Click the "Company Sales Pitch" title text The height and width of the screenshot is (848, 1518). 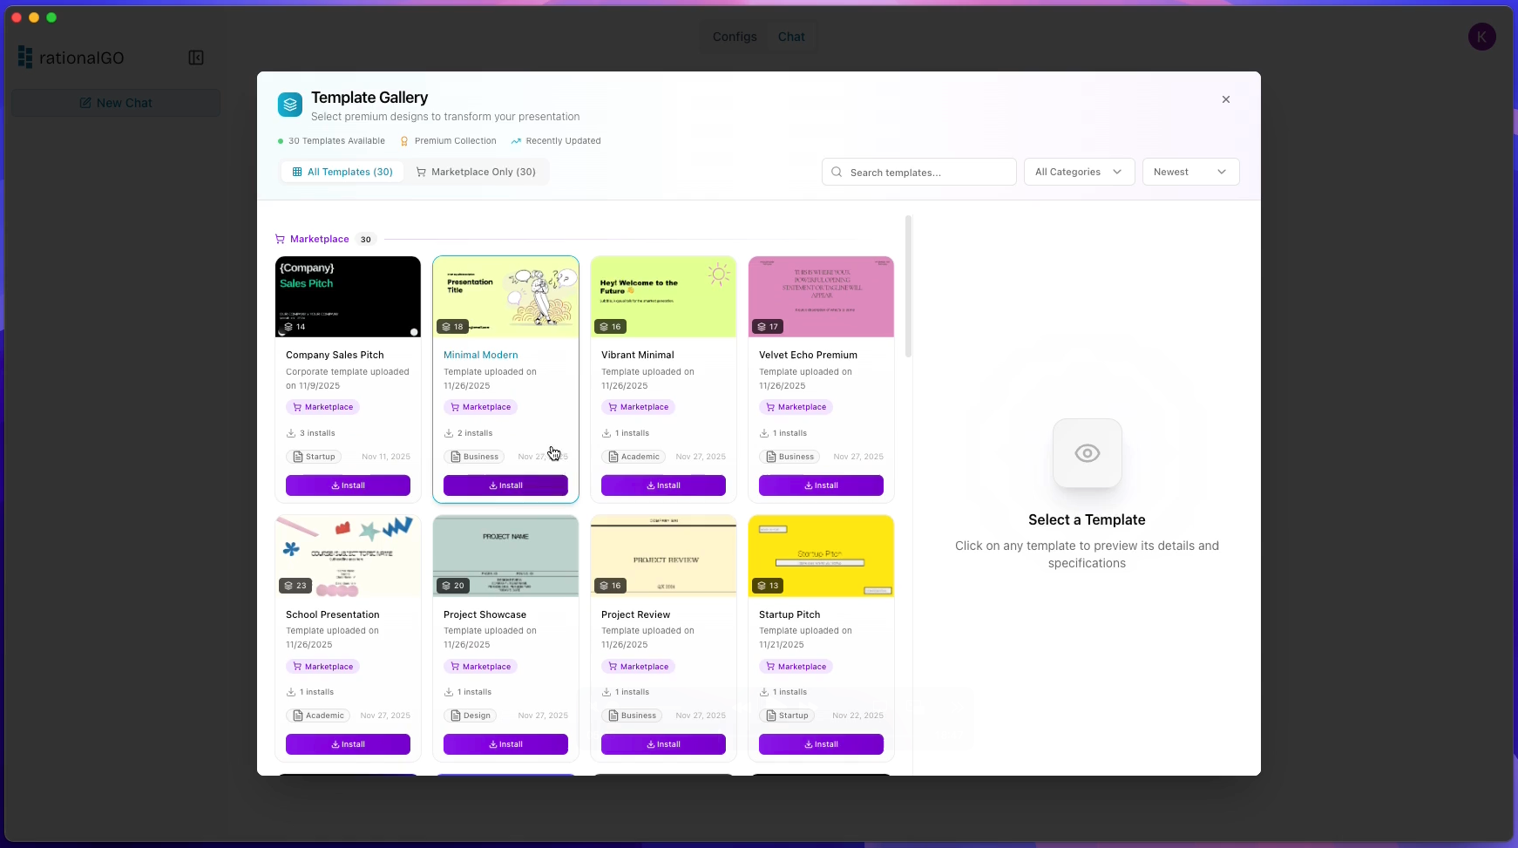pos(335,355)
